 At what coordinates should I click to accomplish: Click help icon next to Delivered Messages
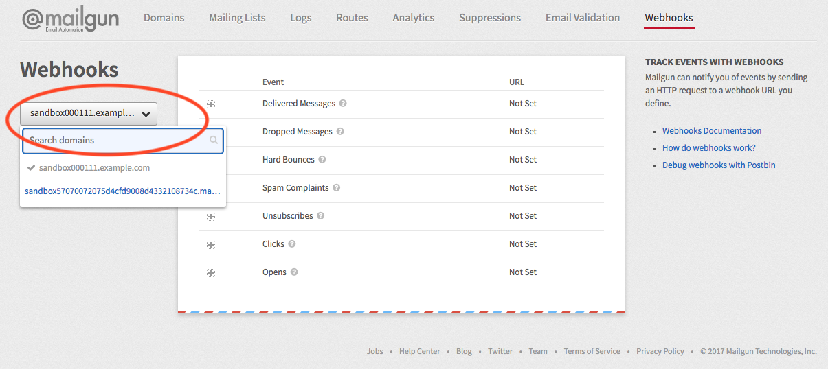point(343,104)
